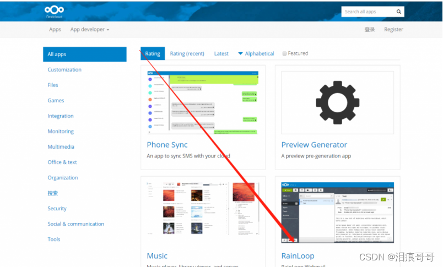
Task: Click the Nextcloud logo in header
Action: pos(54,12)
